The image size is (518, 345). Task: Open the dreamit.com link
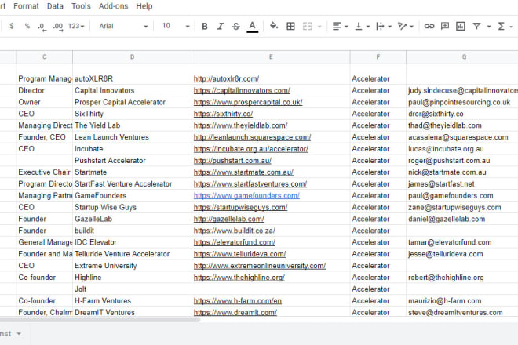tap(235, 313)
